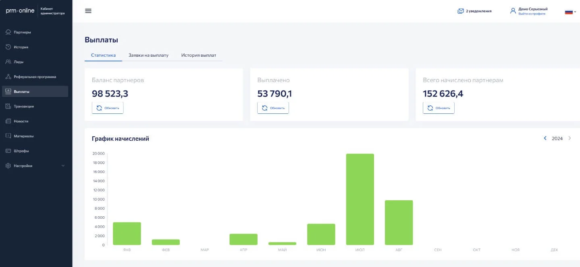Click the ДЕК month label
This screenshot has width=580, height=267.
[x=554, y=250]
